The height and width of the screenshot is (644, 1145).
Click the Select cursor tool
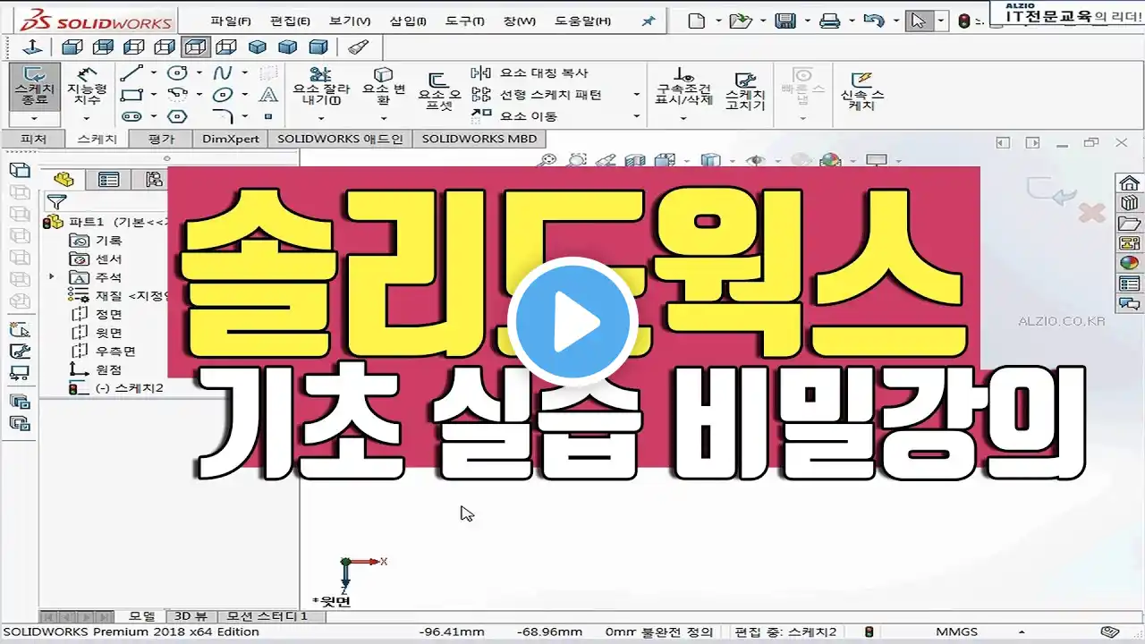point(918,21)
